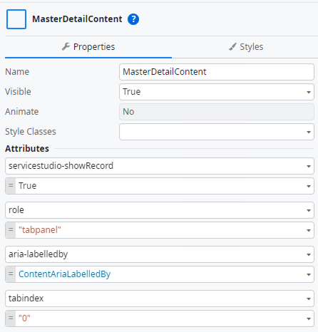Click the wrench icon on Properties tab
This screenshot has width=318, height=332.
click(66, 46)
